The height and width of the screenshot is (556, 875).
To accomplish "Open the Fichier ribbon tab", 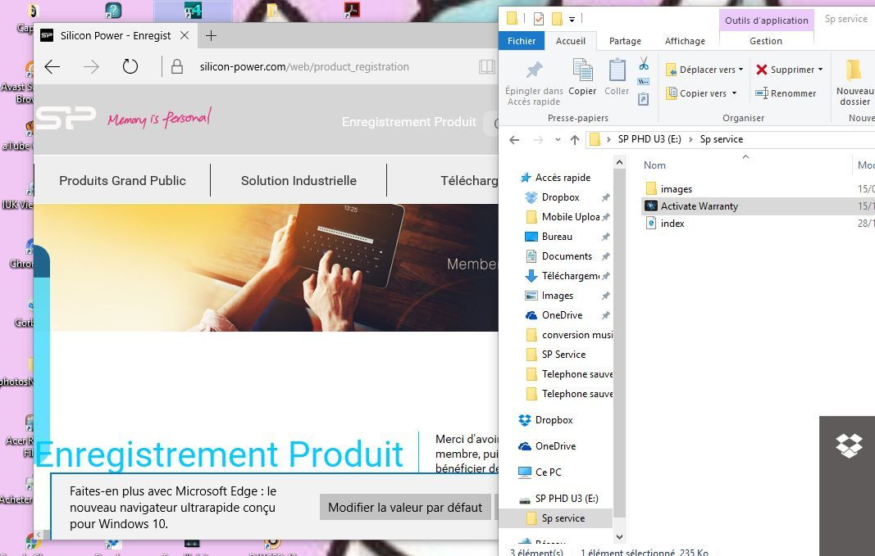I will pyautogui.click(x=522, y=41).
